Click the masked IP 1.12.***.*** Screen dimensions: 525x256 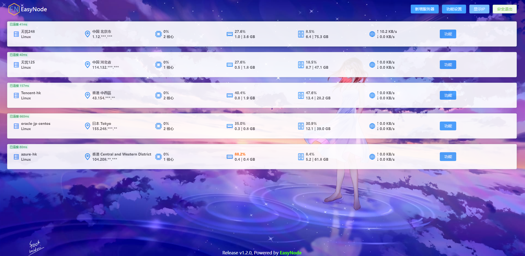tap(102, 37)
